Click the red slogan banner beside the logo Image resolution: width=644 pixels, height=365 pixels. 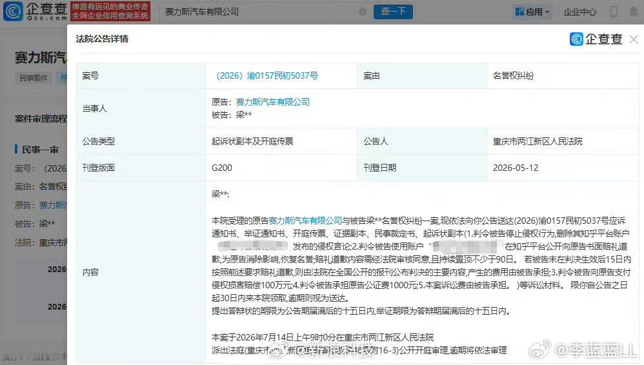coord(110,11)
